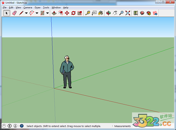Select the Tape Measure tool
Screen dimensions: 176x130
[x=88, y=13]
